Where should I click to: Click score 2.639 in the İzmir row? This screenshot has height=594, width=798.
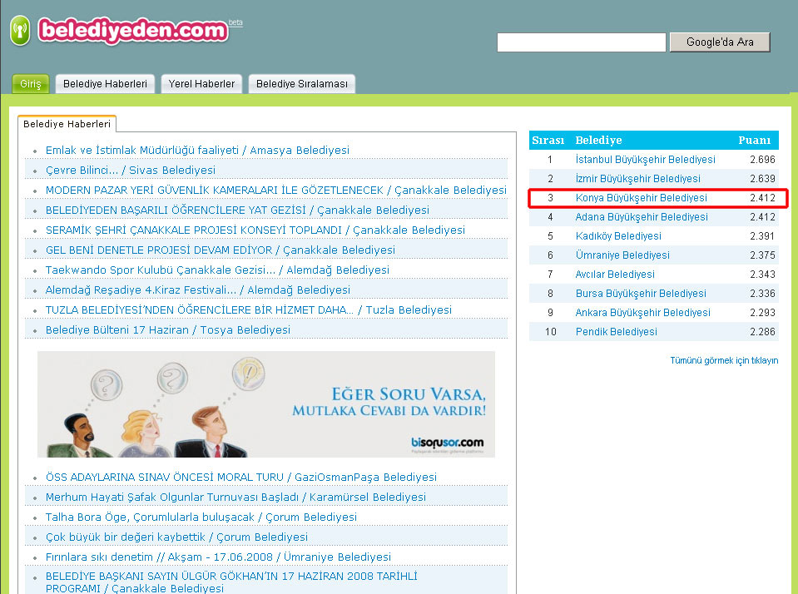coord(762,179)
